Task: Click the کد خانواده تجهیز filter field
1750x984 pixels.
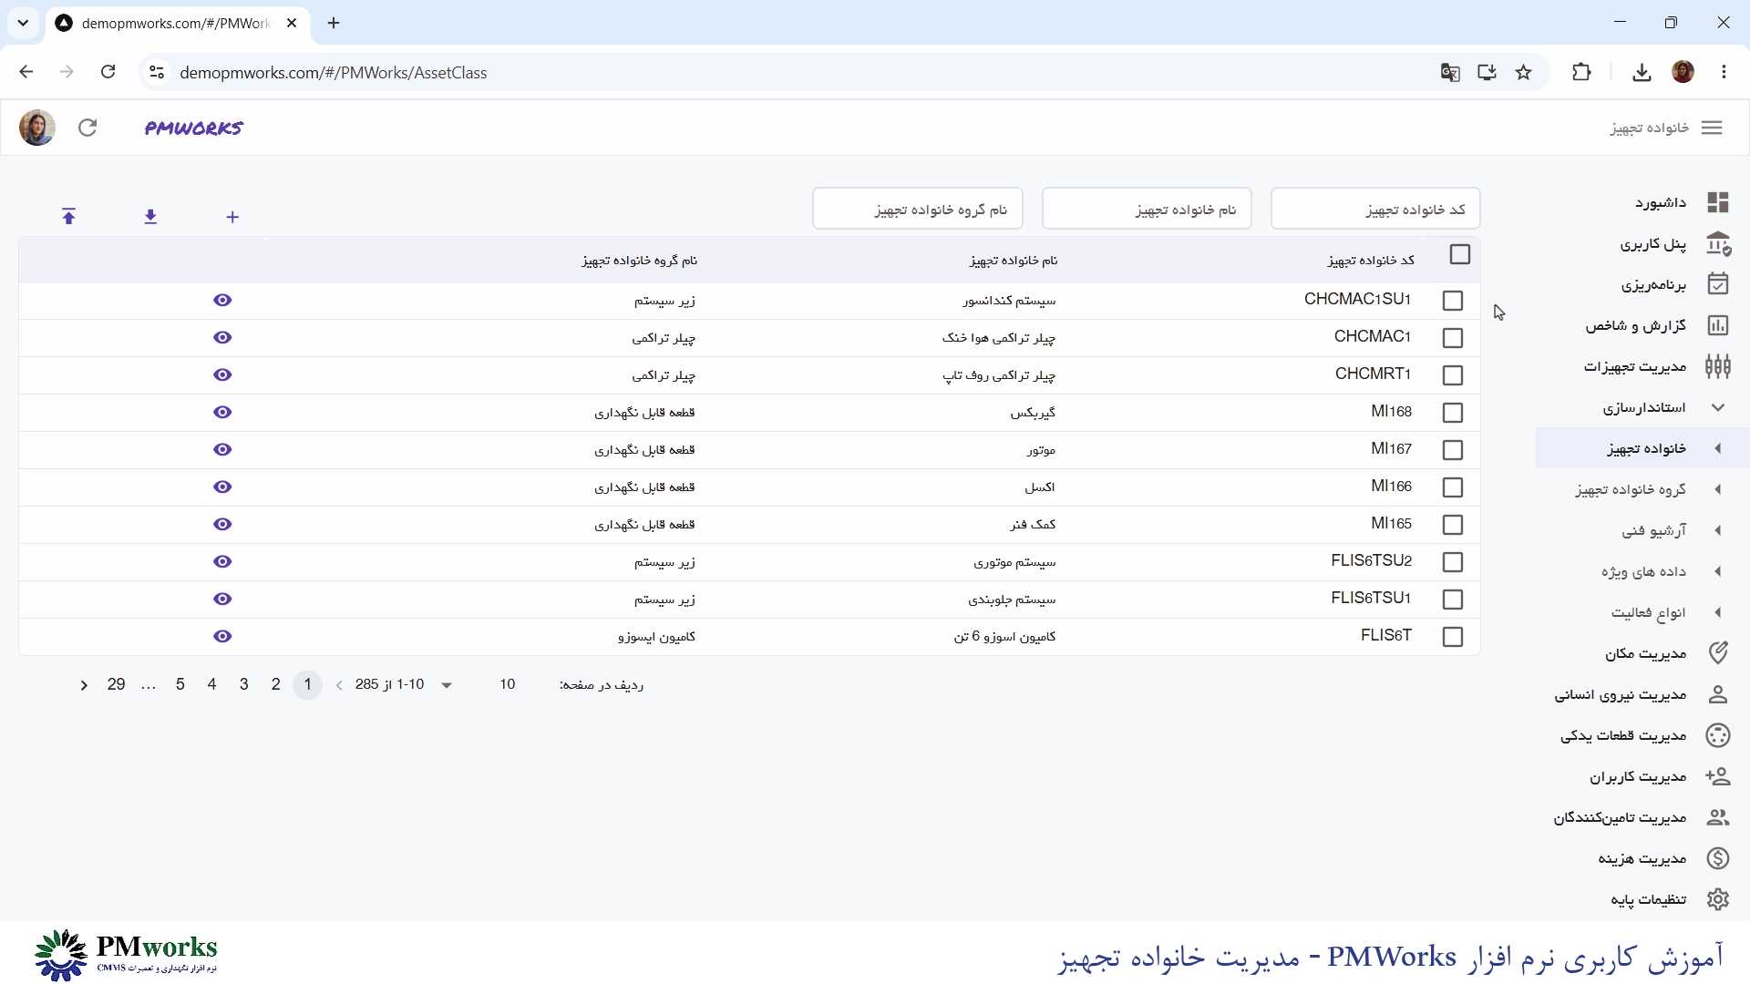Action: (1374, 210)
